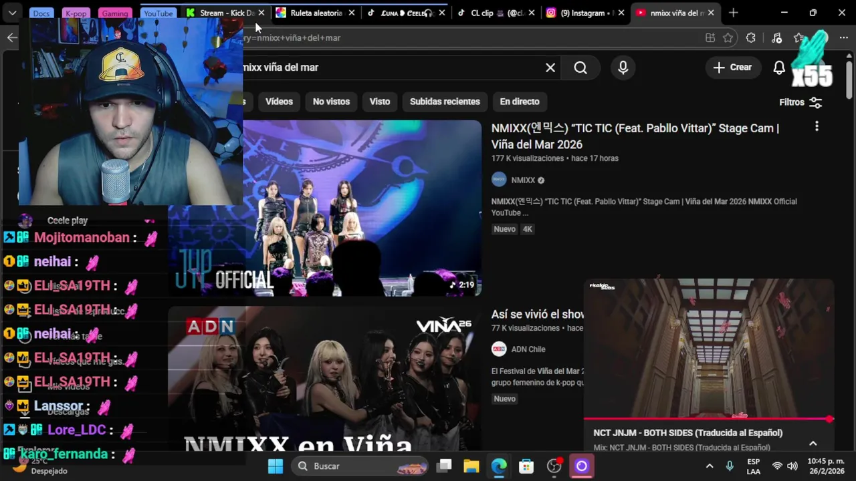
Task: Open the NMIXX TIC TIC Stage Cam thumbnail
Action: (x=324, y=208)
